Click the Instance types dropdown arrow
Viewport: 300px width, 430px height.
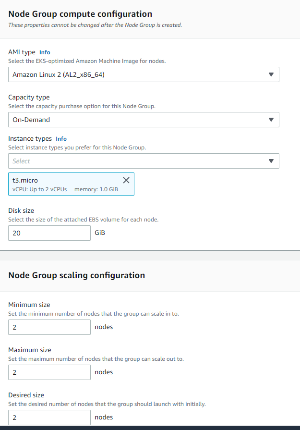pyautogui.click(x=271, y=161)
